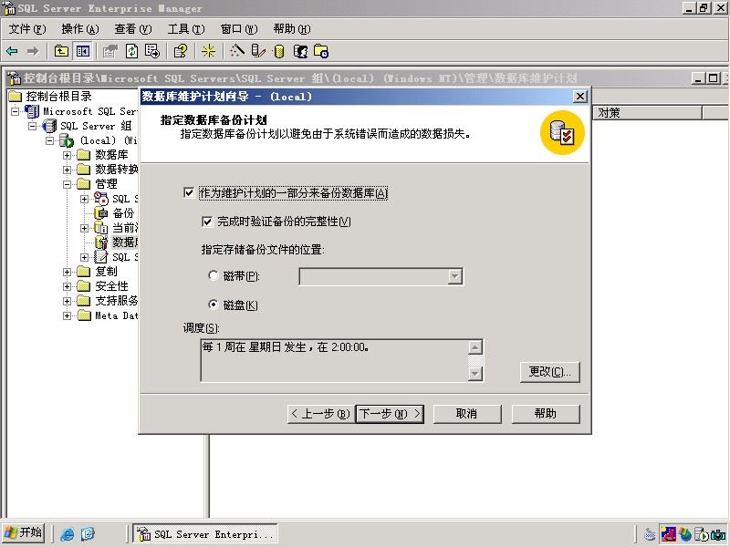Open the 工具(T) menu
Viewport: 730px width, 547px height.
click(x=186, y=29)
